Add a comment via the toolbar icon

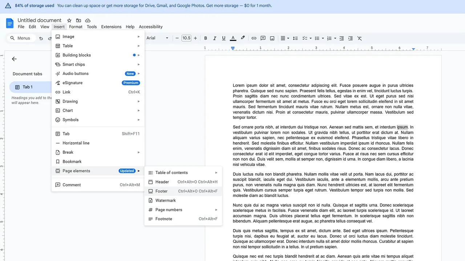click(x=263, y=38)
